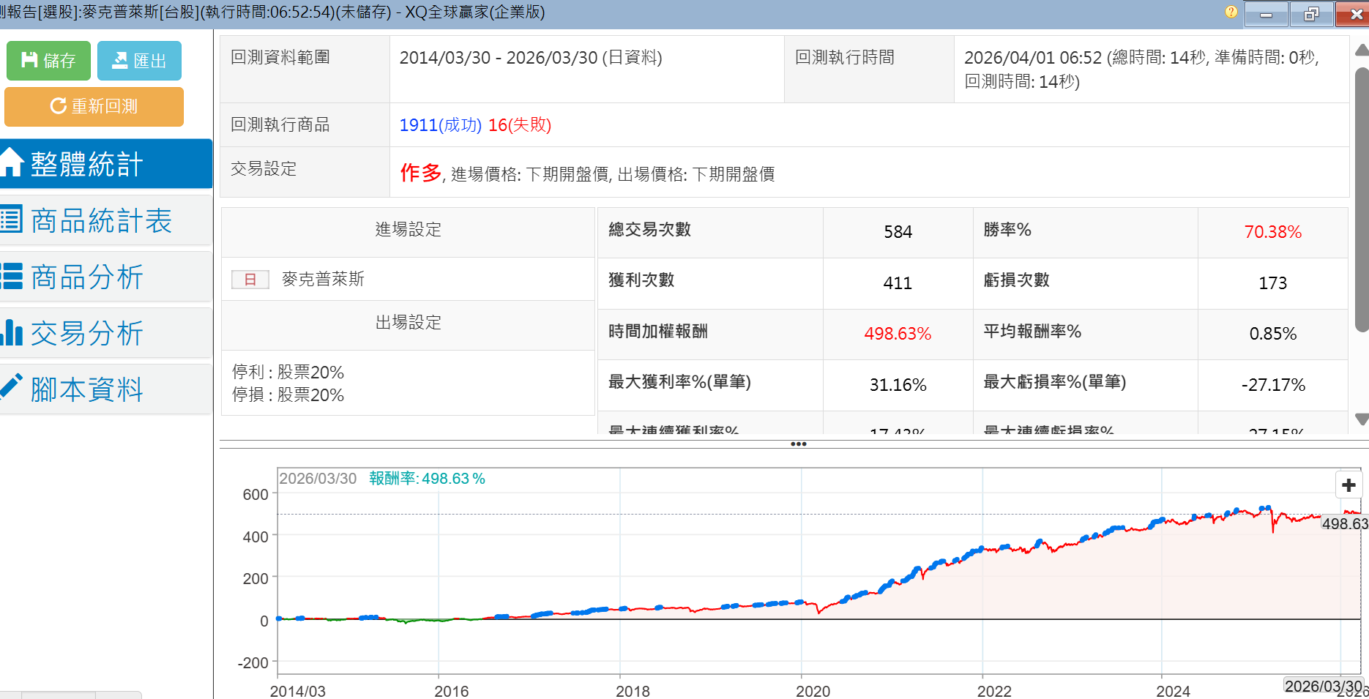The width and height of the screenshot is (1369, 699).
Task: Switch to the 商品統計表 tab
Action: (101, 220)
